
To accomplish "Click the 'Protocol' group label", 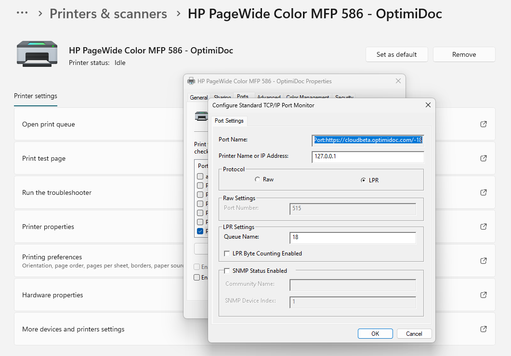I will pos(234,169).
